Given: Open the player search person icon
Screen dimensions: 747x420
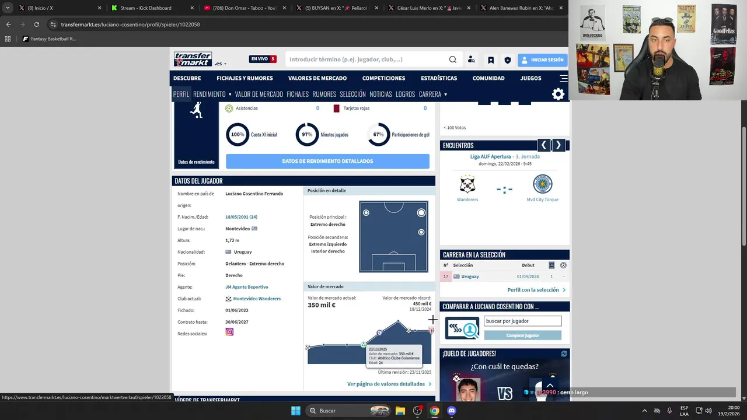Looking at the screenshot, I should tap(472, 60).
